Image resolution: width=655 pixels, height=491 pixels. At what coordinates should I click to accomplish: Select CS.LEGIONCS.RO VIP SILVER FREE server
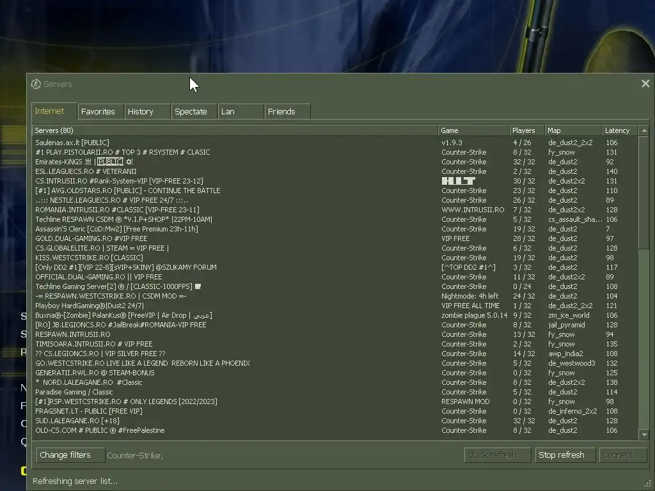point(335,354)
